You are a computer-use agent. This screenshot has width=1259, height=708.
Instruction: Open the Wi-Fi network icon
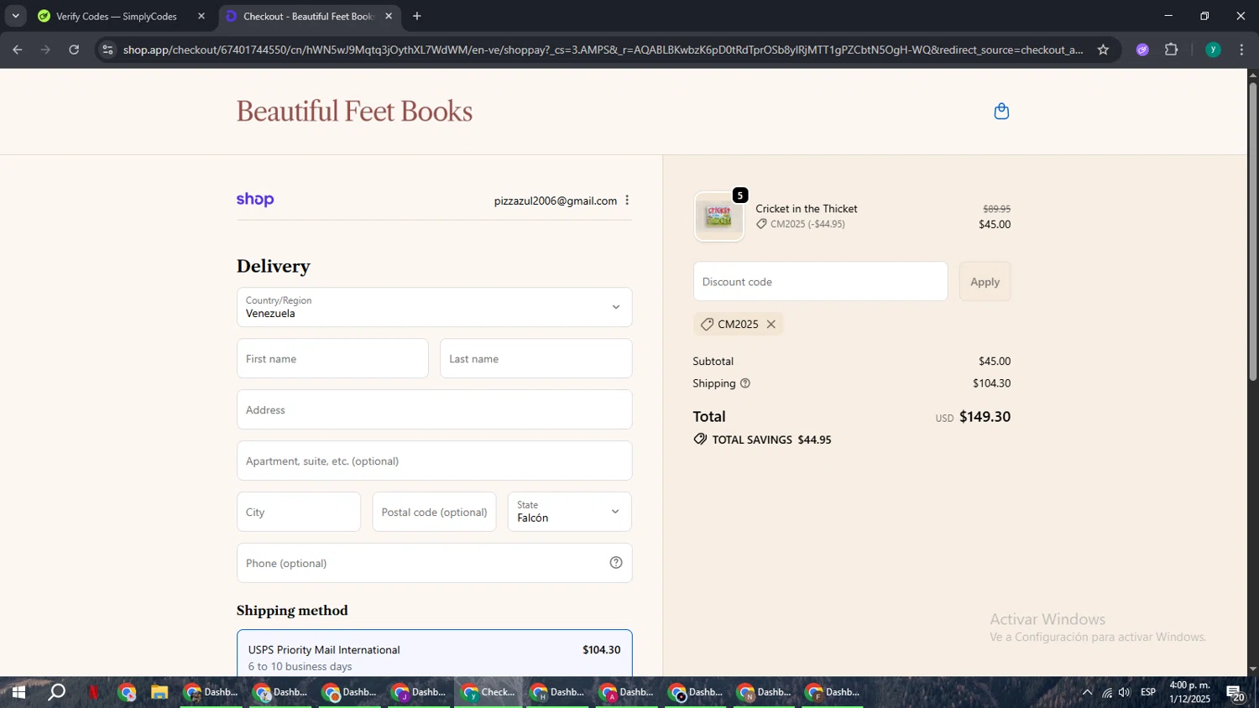pos(1107,692)
